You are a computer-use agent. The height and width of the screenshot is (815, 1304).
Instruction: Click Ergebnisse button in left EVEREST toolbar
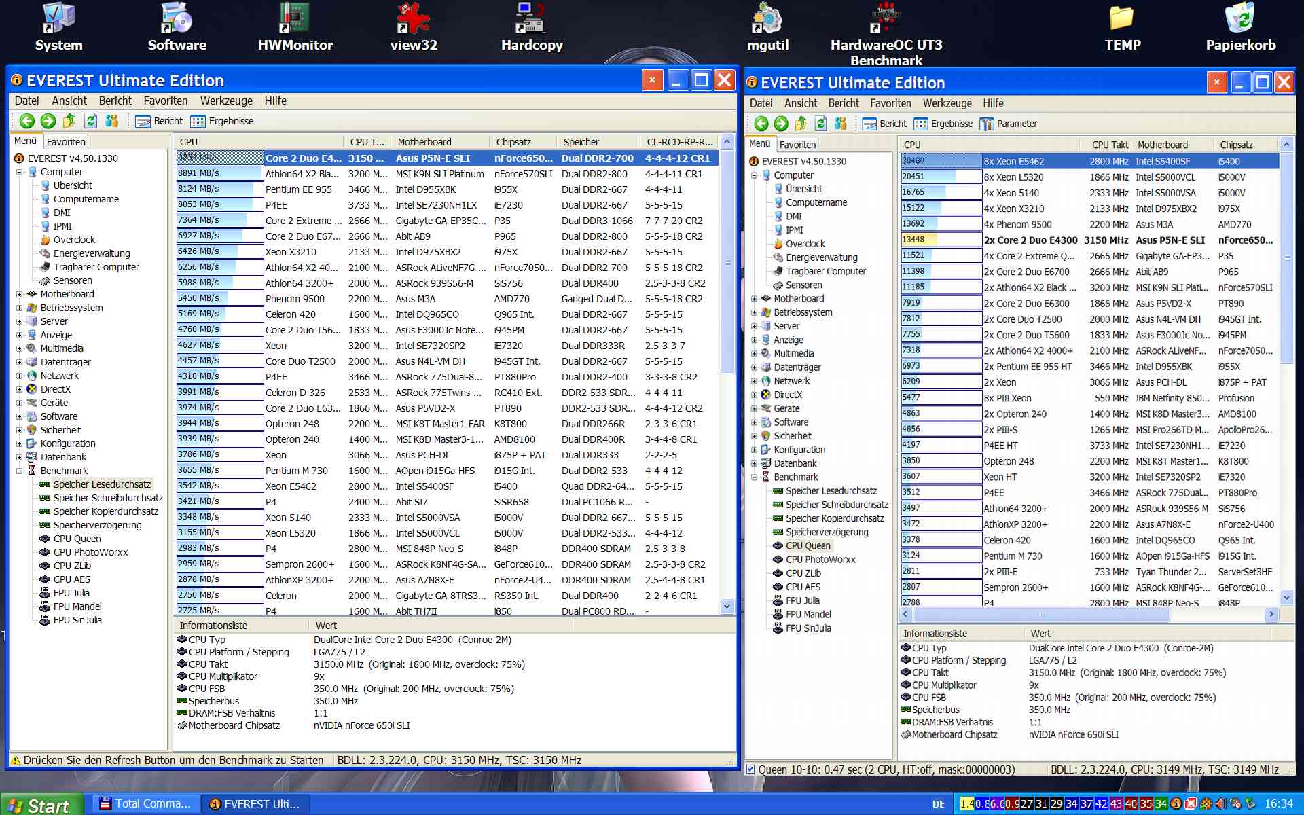click(x=222, y=121)
